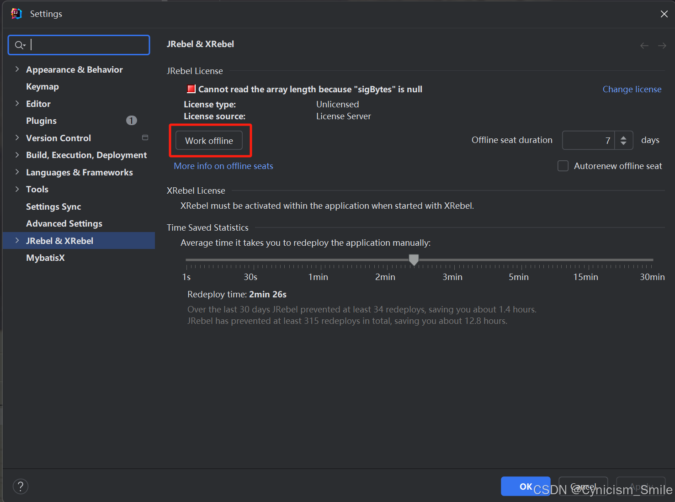Select MybatisX in the settings tree
This screenshot has height=502, width=675.
45,258
